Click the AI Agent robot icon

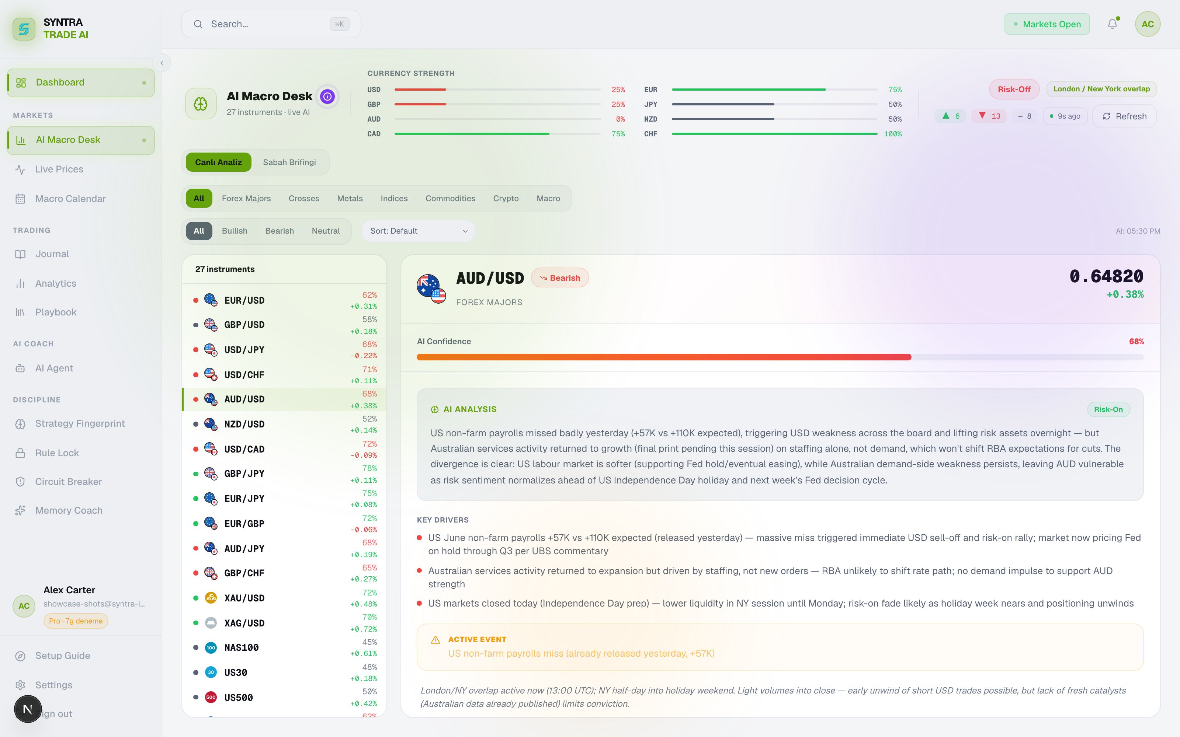tap(21, 368)
